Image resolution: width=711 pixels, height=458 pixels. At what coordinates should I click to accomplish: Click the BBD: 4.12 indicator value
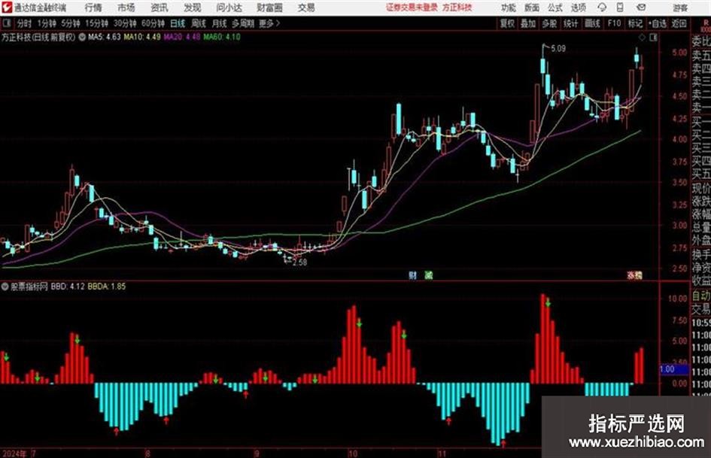coord(68,287)
